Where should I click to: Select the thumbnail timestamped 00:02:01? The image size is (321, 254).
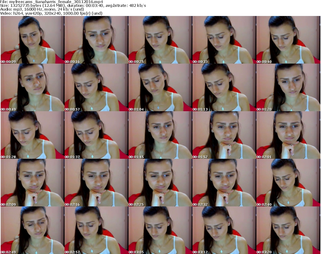288,135
